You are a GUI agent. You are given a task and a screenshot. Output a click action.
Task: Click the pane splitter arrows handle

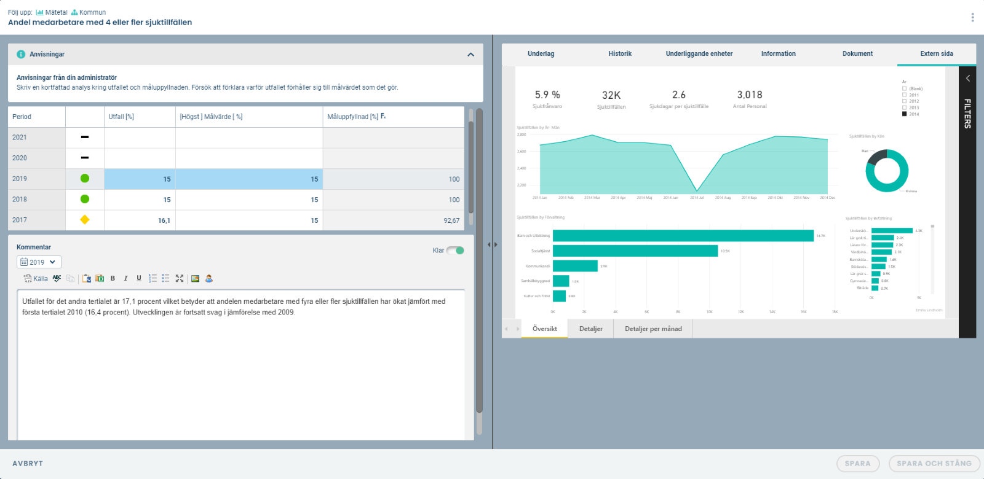tap(493, 244)
